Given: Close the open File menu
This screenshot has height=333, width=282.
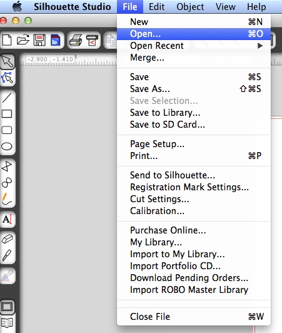Looking at the screenshot, I should coord(130,7).
